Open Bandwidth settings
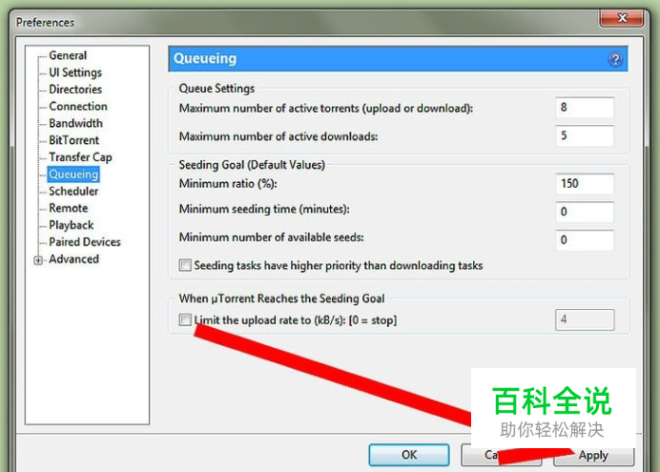660x472 pixels. (x=75, y=123)
